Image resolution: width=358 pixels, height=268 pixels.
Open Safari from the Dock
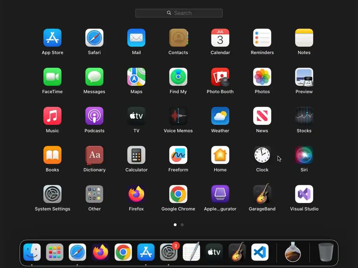(77, 252)
